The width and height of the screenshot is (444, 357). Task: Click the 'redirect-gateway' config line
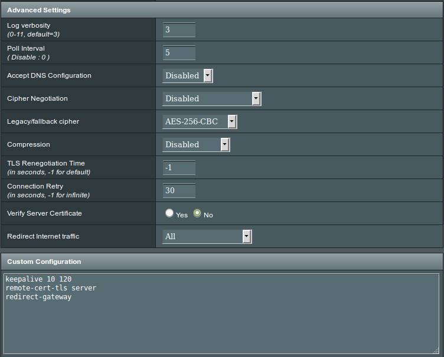click(38, 297)
